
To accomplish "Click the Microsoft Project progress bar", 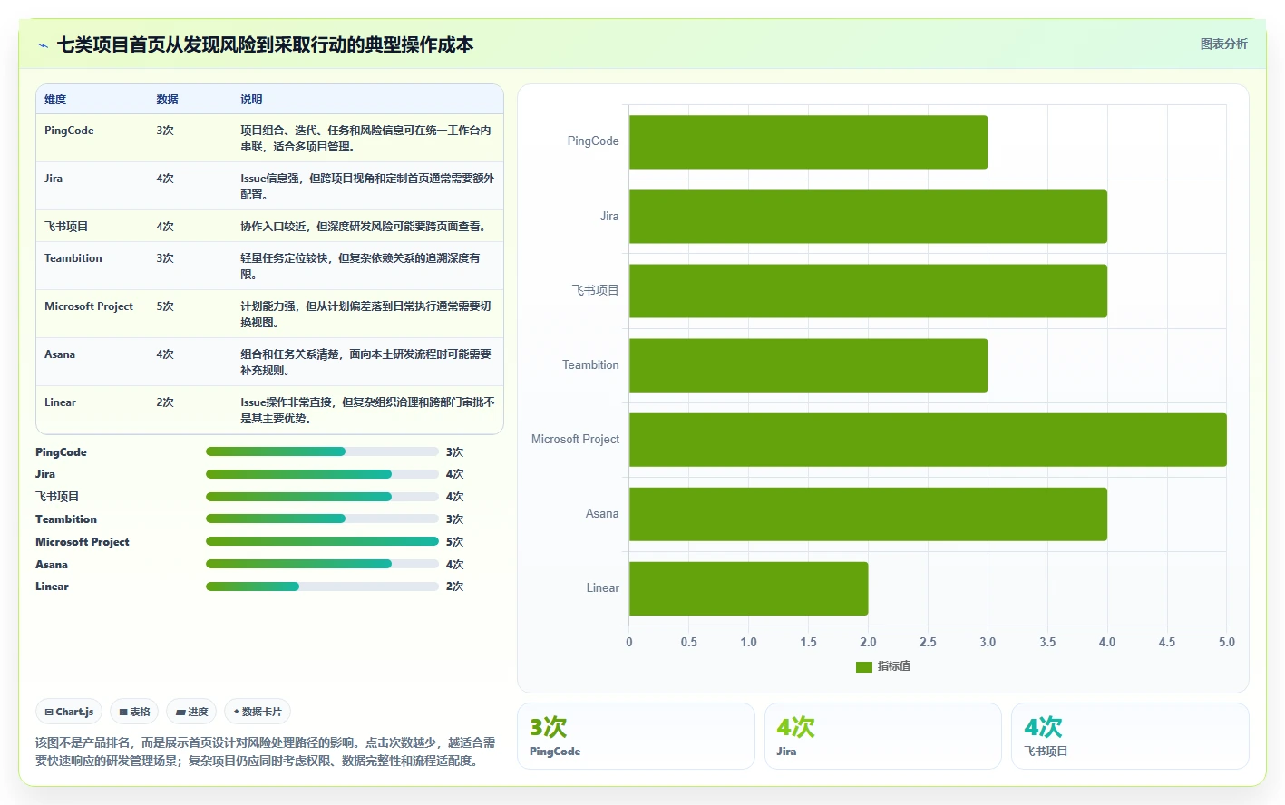I will (322, 541).
